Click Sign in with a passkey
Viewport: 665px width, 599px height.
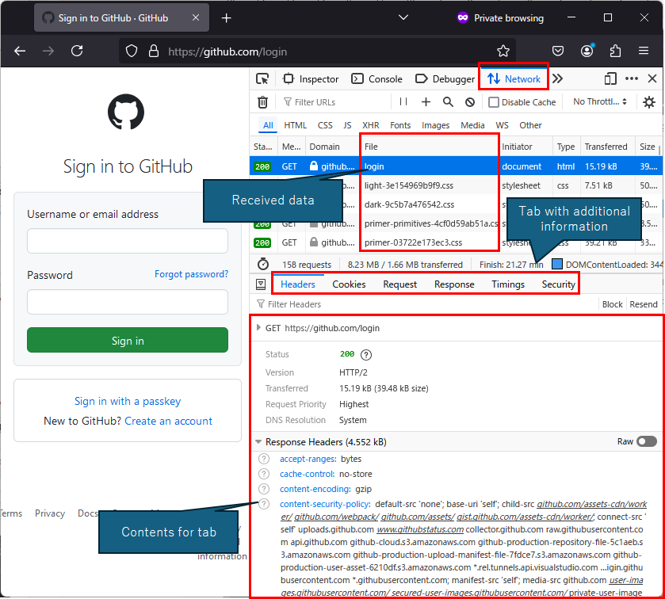128,401
